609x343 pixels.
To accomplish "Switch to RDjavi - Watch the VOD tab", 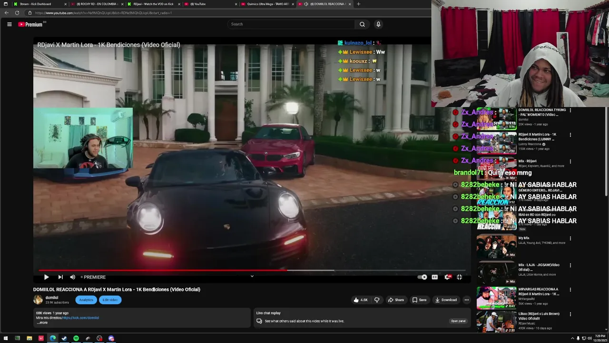I will (153, 4).
